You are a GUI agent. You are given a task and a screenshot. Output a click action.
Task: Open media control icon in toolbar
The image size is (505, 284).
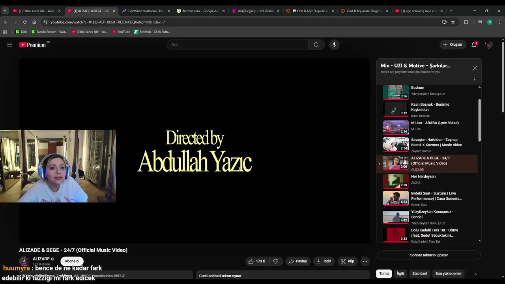[480, 22]
